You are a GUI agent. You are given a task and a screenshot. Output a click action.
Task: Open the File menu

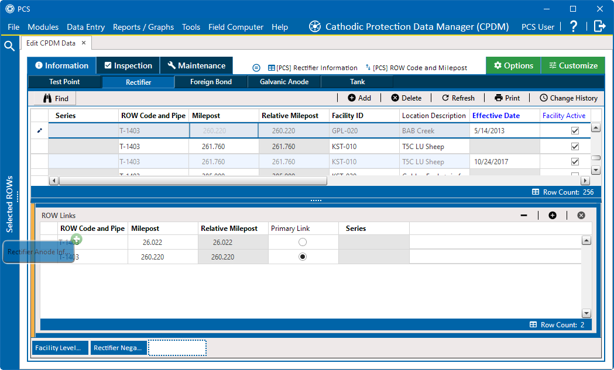click(x=13, y=27)
